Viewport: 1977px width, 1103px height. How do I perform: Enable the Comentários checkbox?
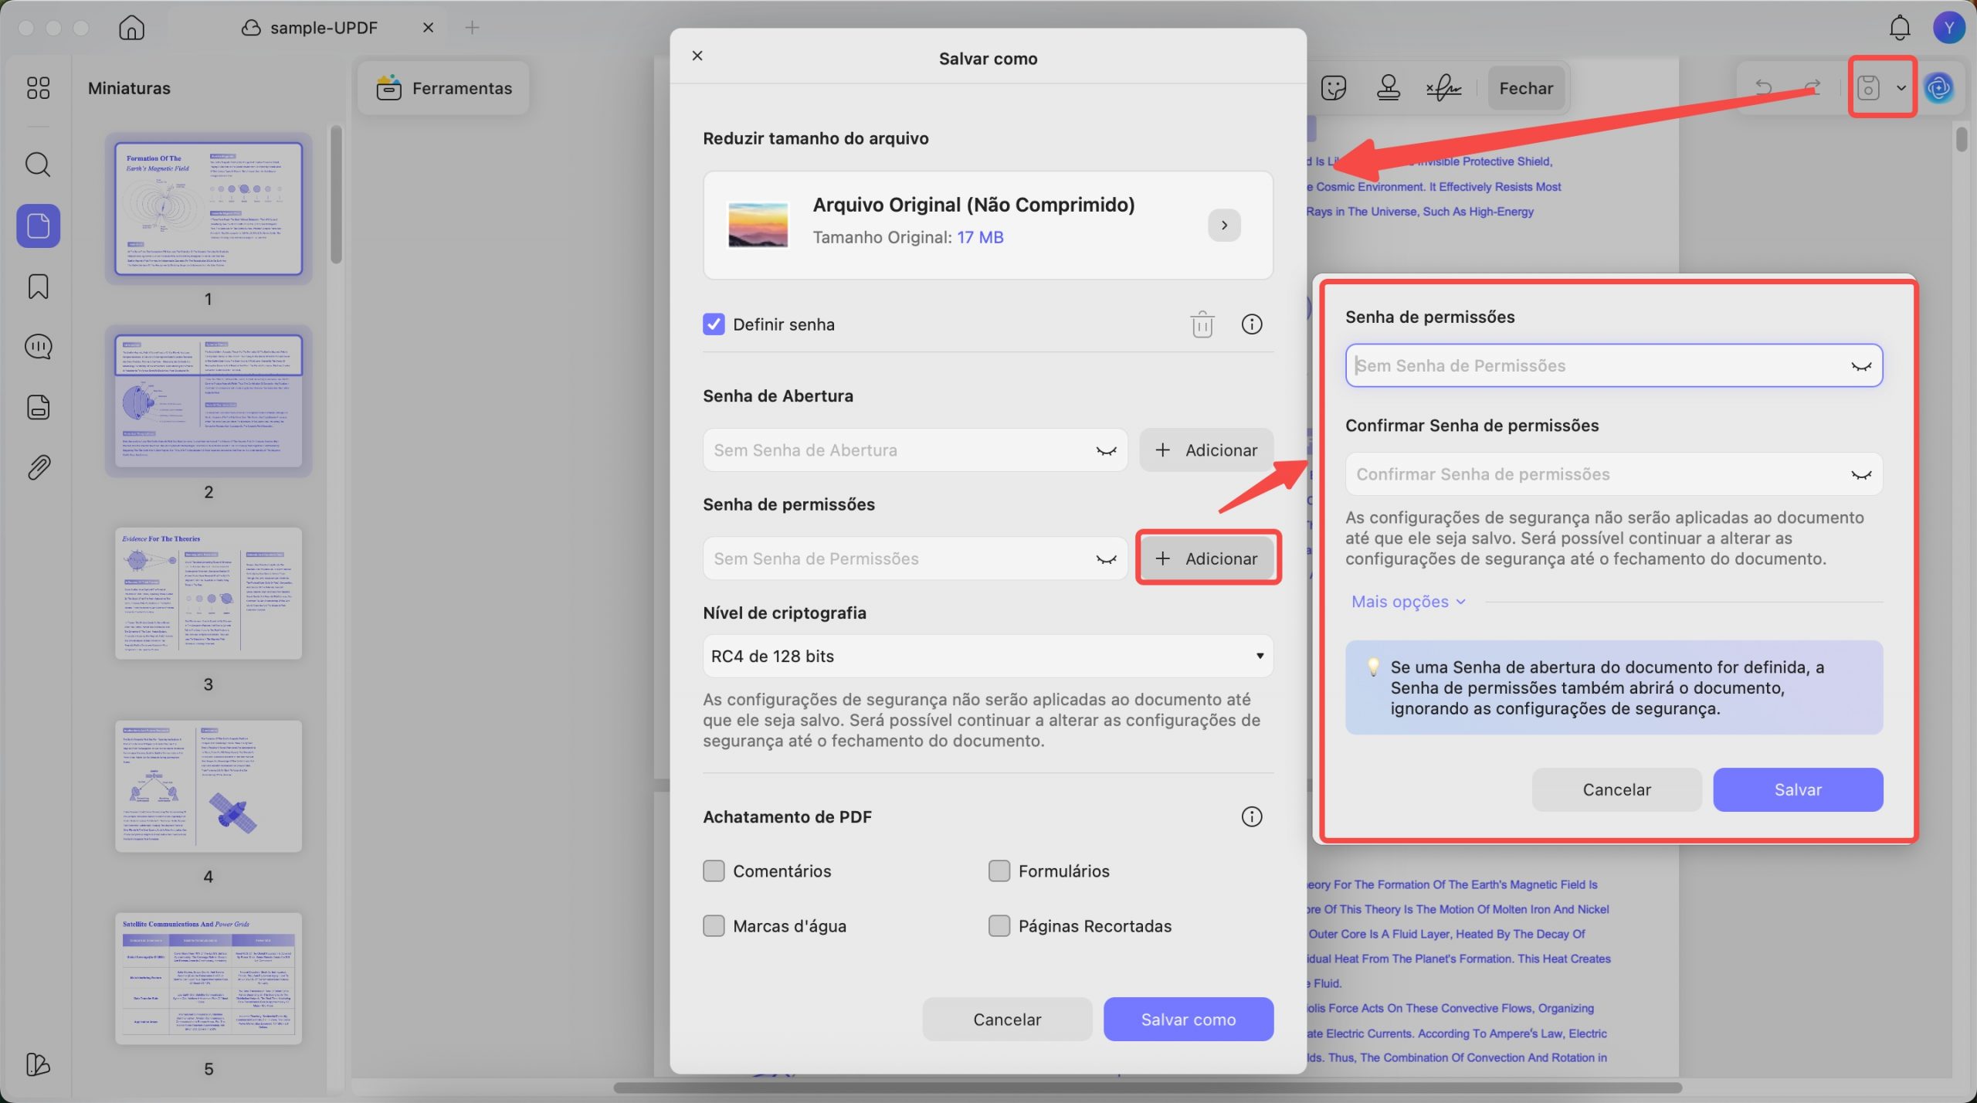(x=714, y=871)
